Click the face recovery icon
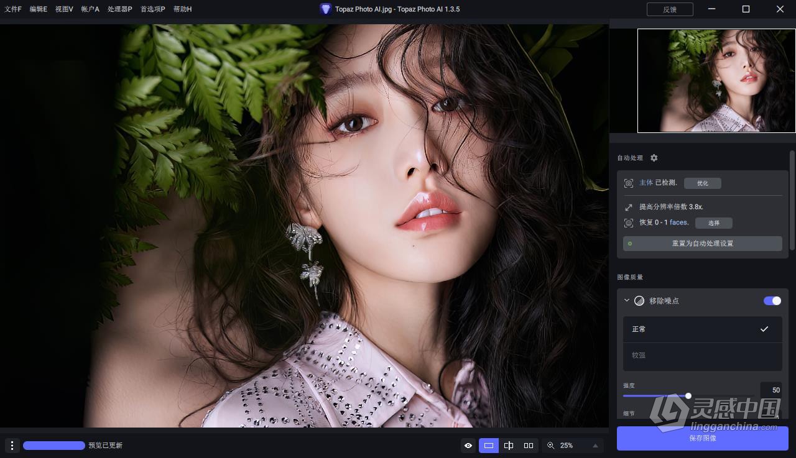The image size is (796, 458). point(629,222)
